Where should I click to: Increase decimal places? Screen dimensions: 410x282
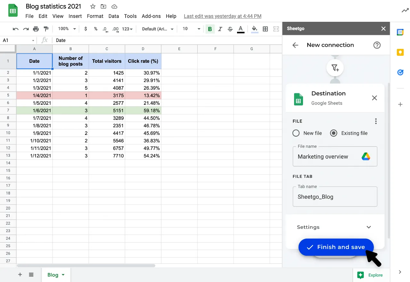coord(116,29)
